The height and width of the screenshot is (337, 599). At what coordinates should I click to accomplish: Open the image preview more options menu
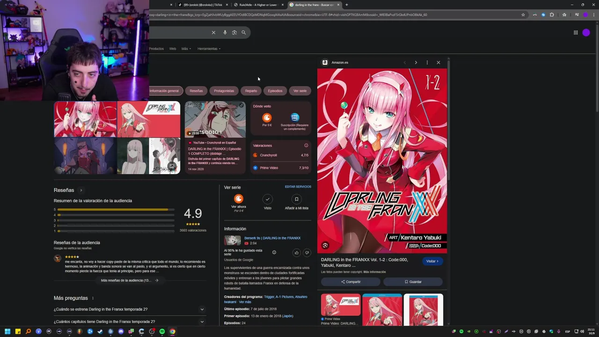tap(427, 62)
